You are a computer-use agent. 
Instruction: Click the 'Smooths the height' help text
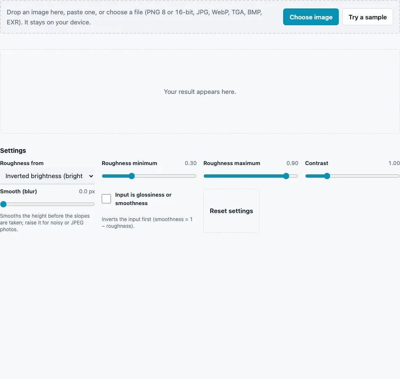(x=45, y=222)
